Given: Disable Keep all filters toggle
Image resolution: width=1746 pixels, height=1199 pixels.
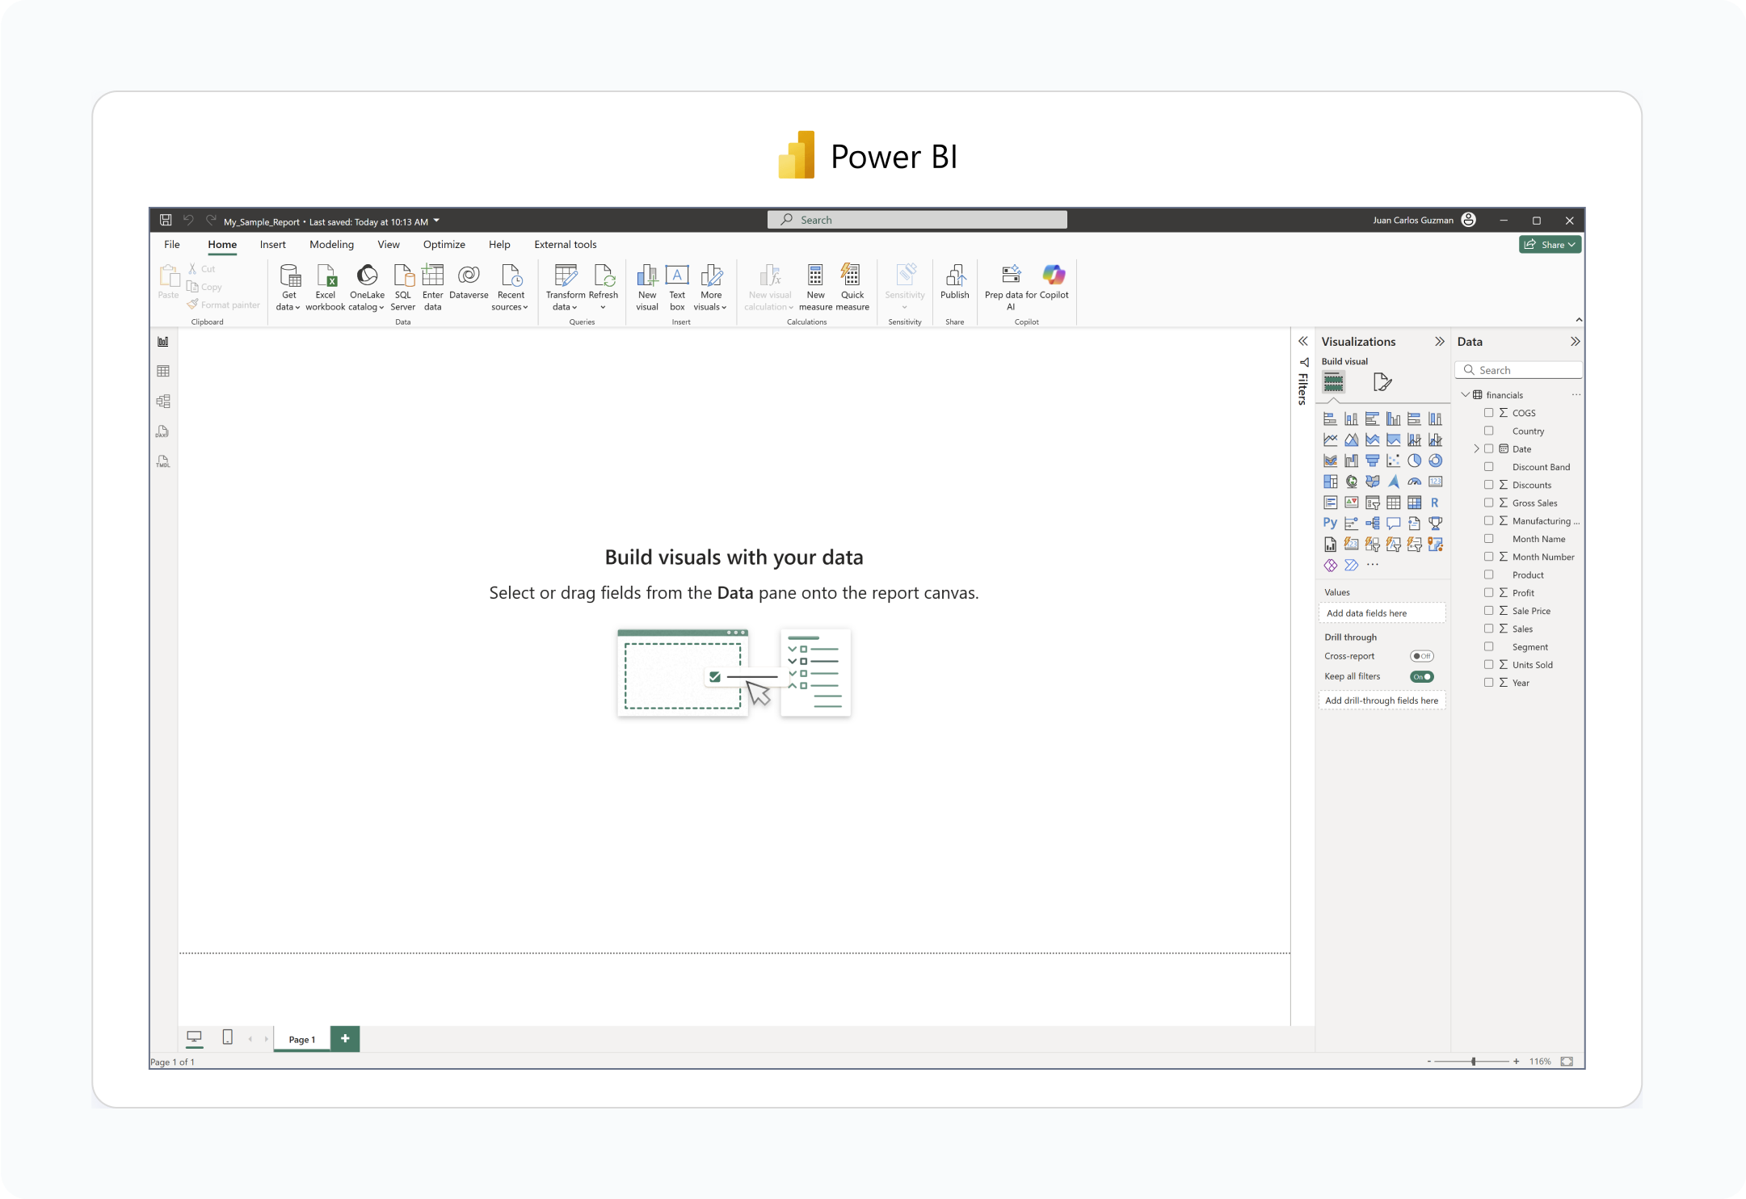Looking at the screenshot, I should click(x=1421, y=677).
